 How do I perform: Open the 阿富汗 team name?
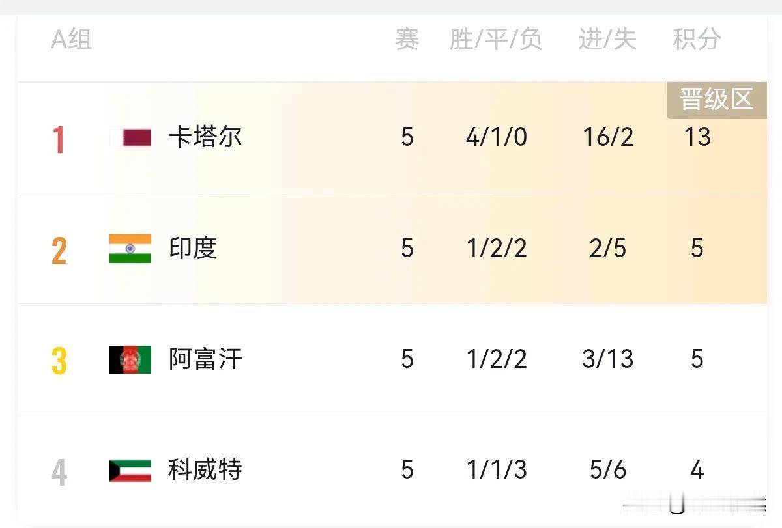click(x=205, y=359)
